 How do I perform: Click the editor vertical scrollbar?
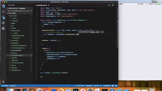pos(117,27)
